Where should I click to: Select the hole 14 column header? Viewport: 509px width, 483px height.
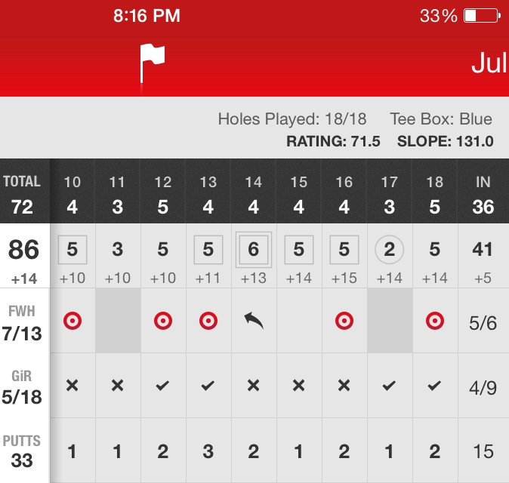pos(254,193)
